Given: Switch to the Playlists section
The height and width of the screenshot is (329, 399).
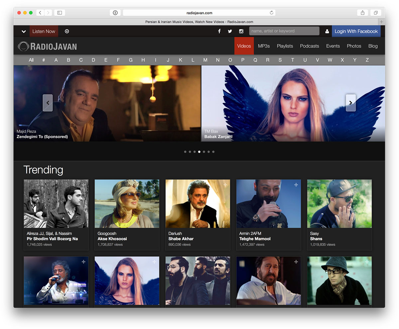Looking at the screenshot, I should coord(285,46).
